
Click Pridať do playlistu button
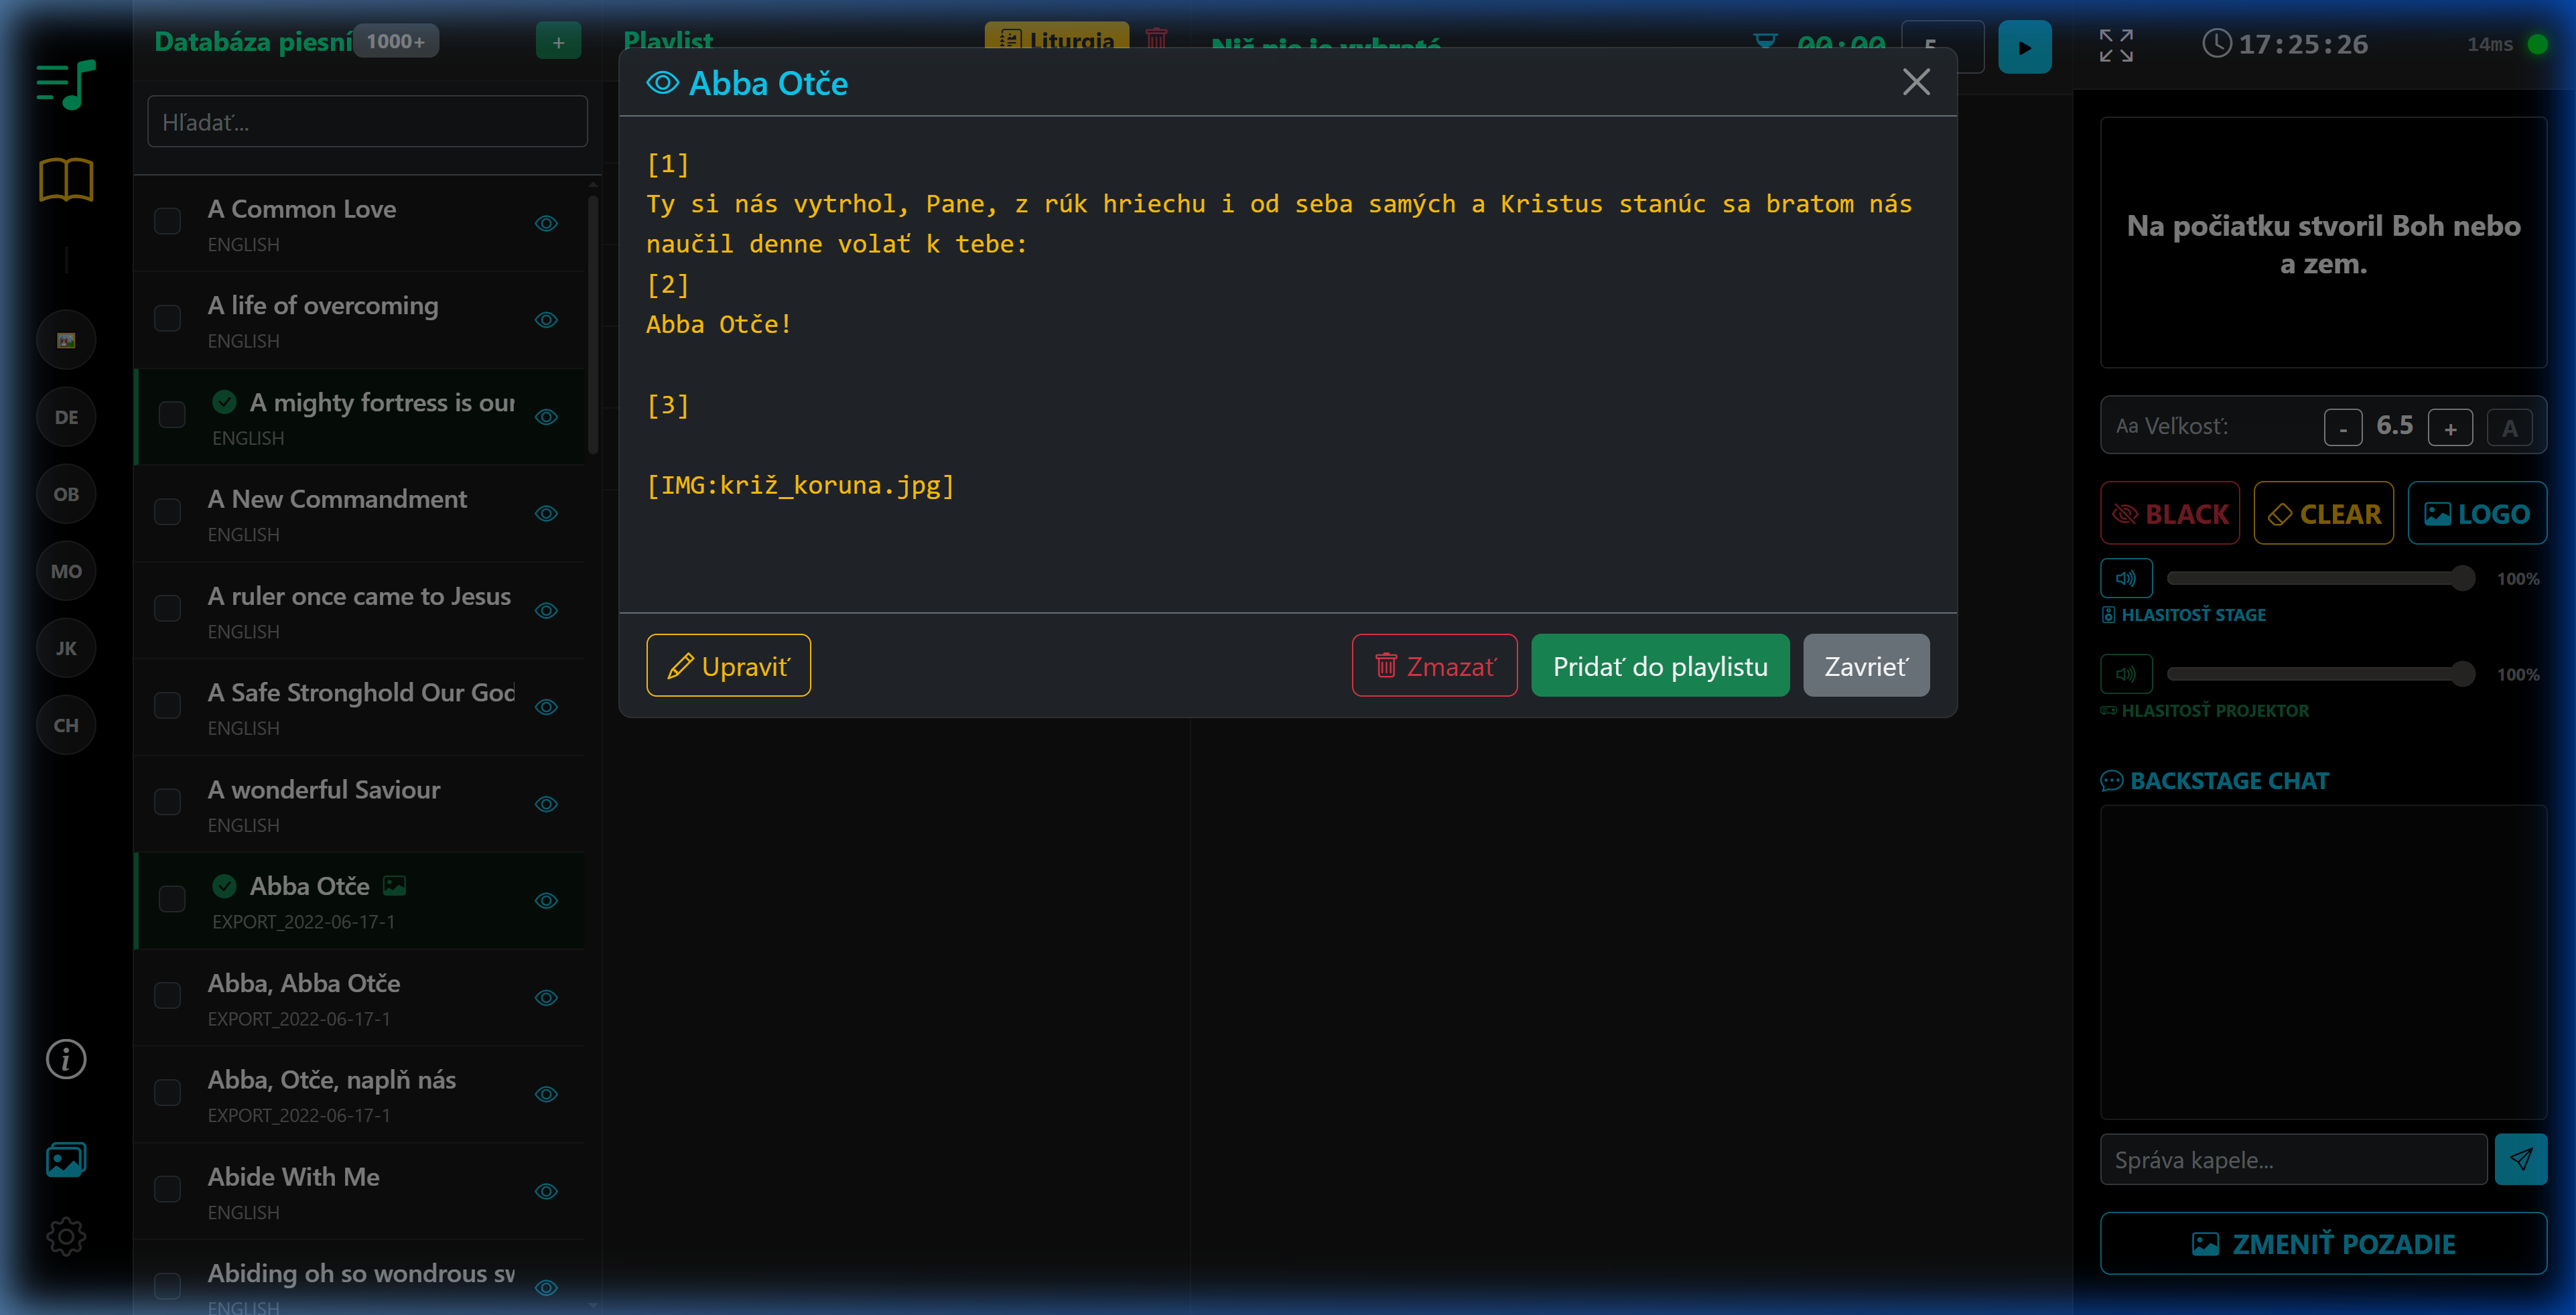coord(1660,666)
